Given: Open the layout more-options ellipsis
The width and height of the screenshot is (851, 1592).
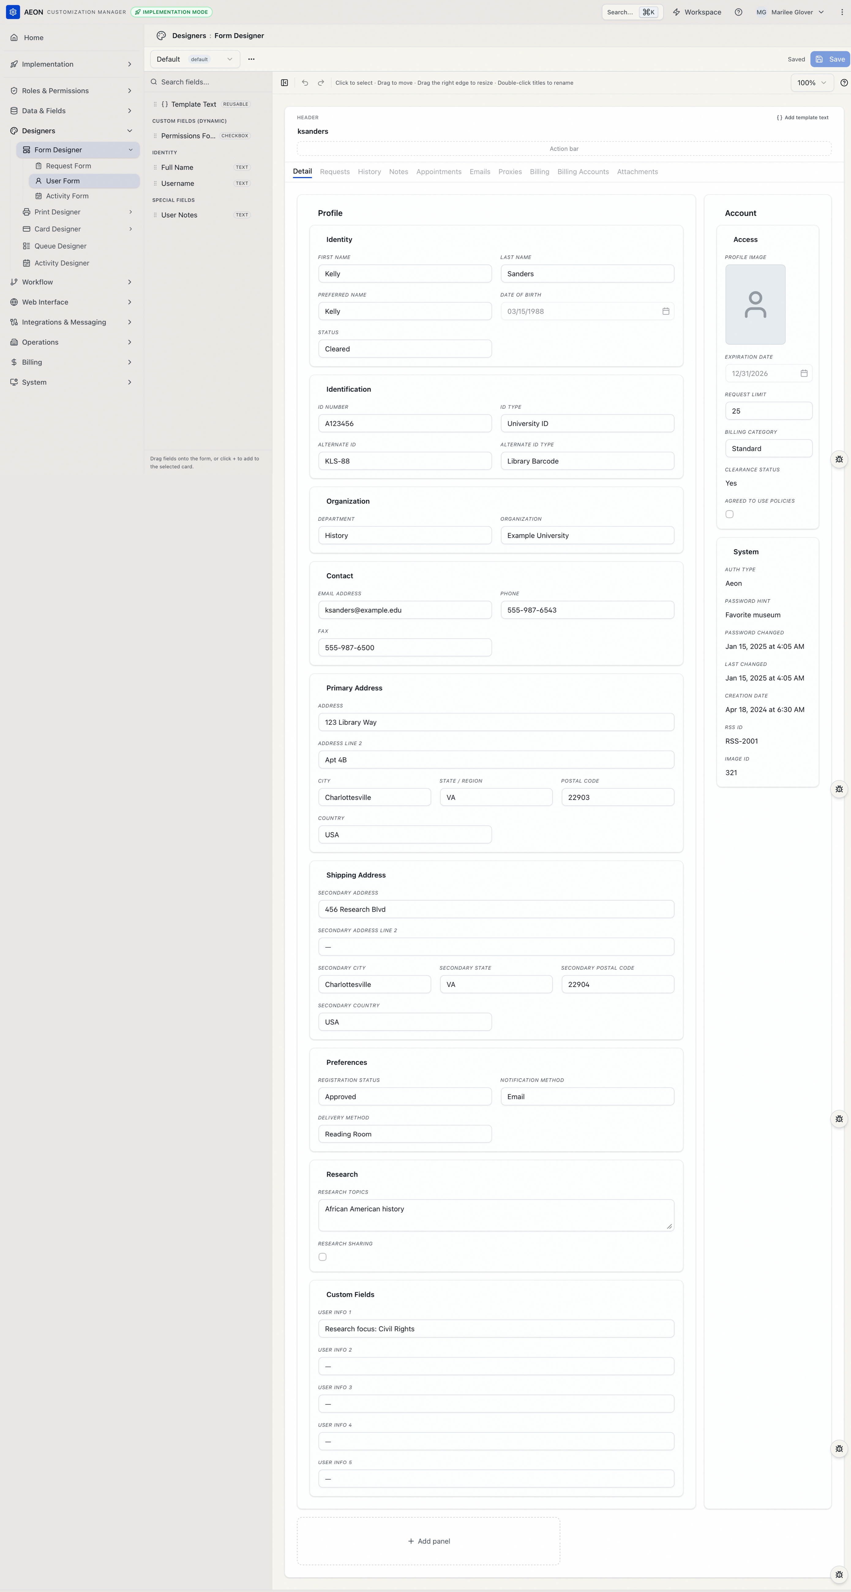Looking at the screenshot, I should point(251,59).
